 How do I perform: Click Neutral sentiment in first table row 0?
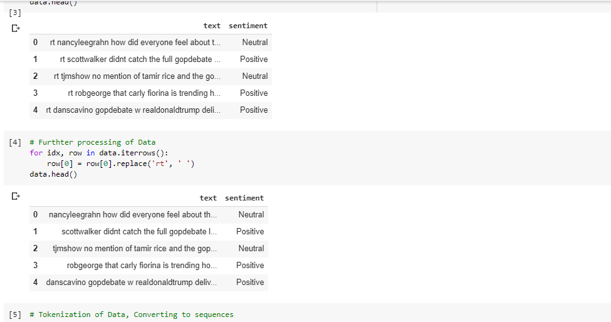(255, 43)
